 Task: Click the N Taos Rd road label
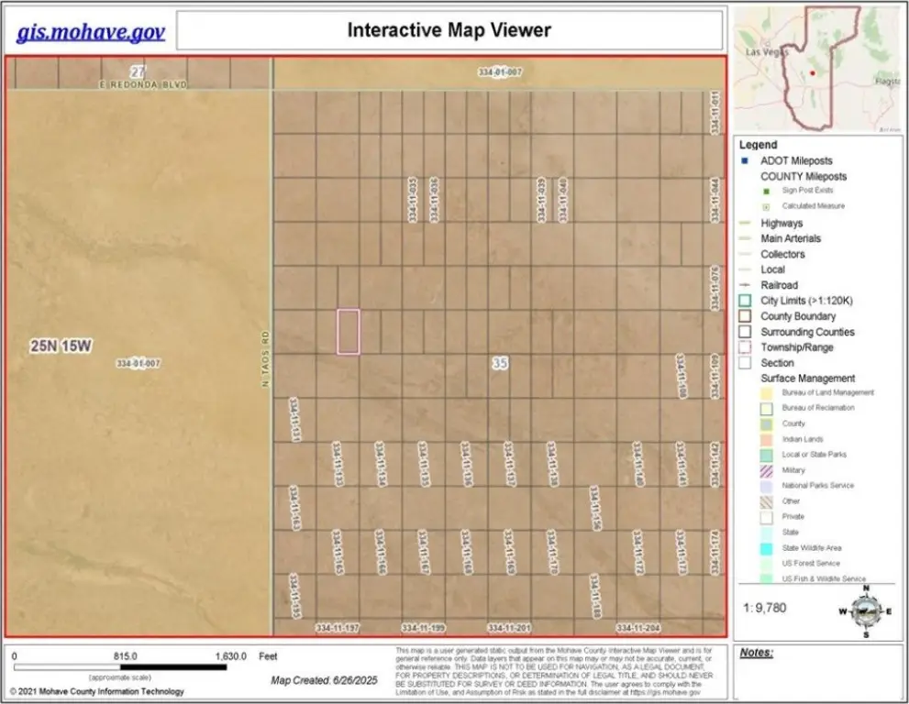[x=263, y=357]
